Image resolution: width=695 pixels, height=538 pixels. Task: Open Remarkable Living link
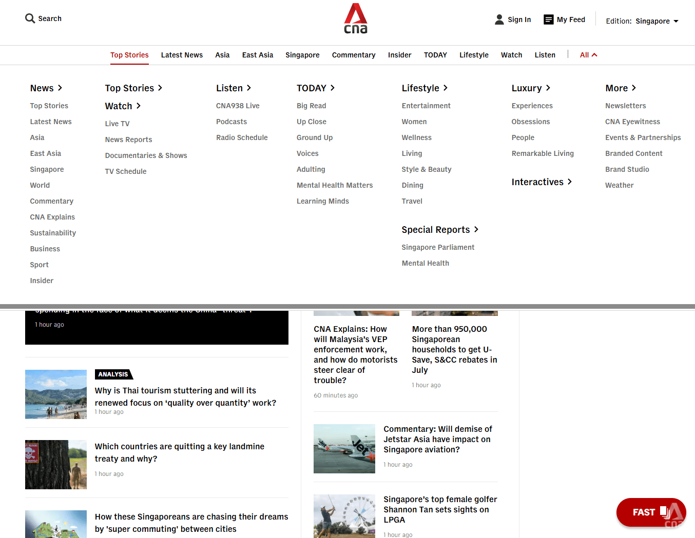(543, 153)
